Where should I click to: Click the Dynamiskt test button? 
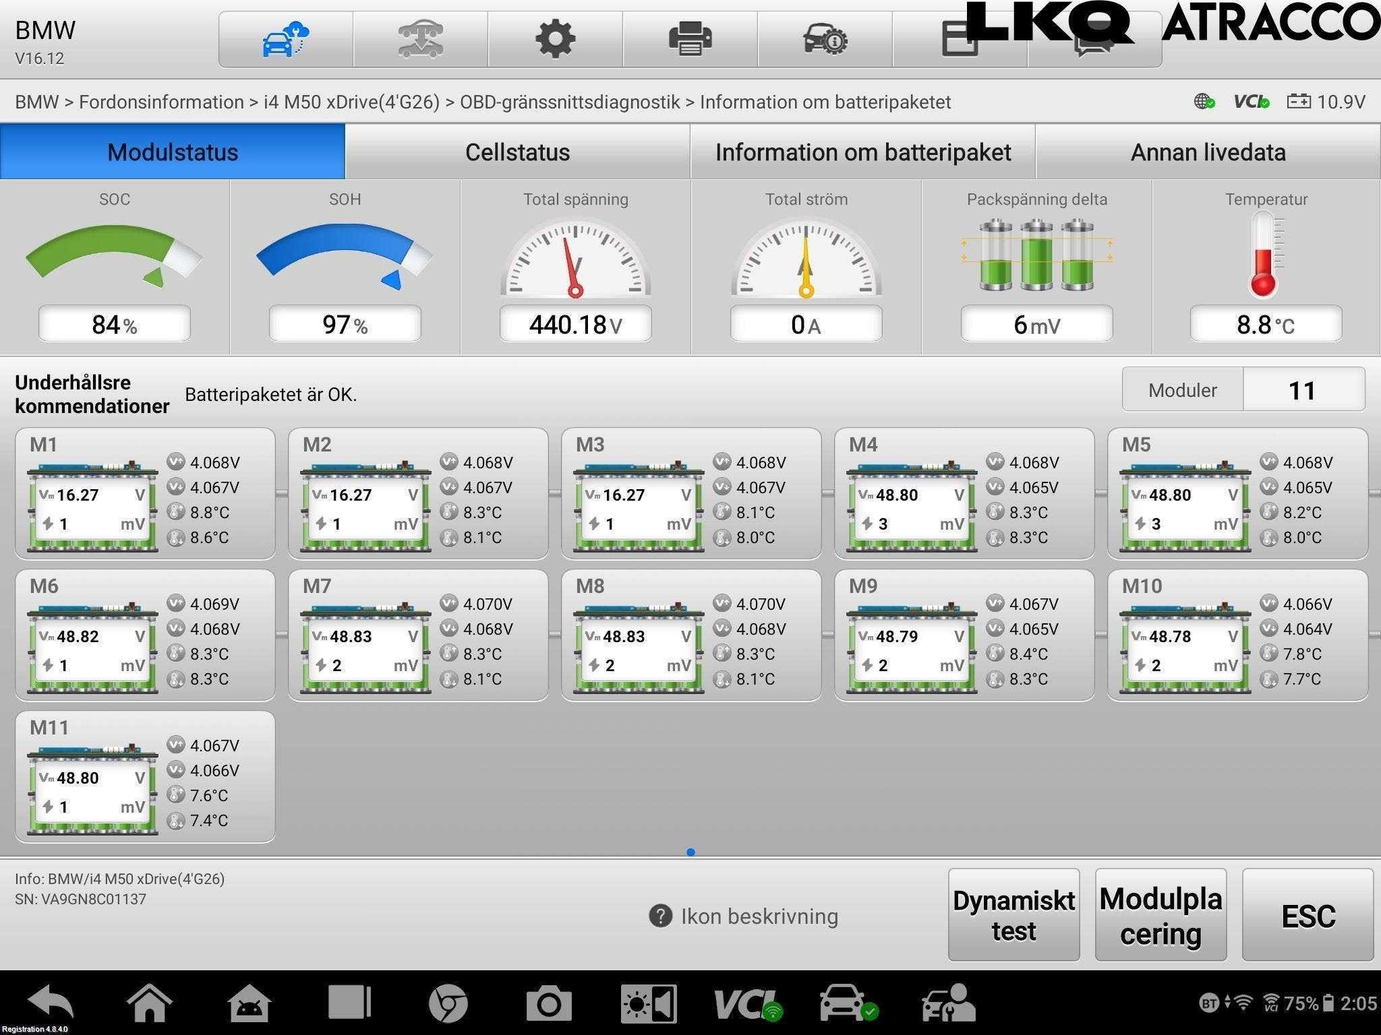pos(1013,914)
